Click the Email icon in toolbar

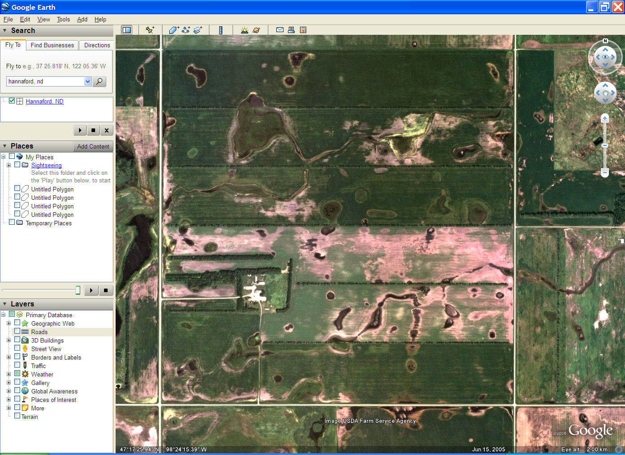click(280, 30)
